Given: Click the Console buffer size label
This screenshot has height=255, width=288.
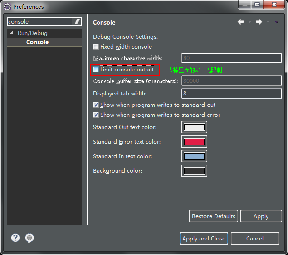Looking at the screenshot, I should pyautogui.click(x=136, y=81).
